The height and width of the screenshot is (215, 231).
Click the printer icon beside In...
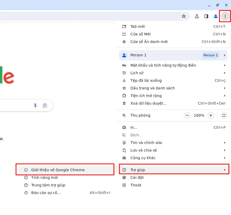(124, 127)
